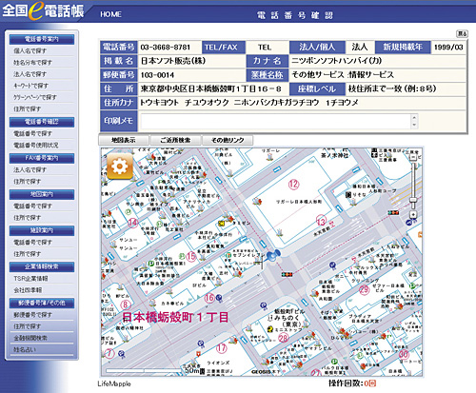Screen dimensions: 476x393
Task: Switch to the その他リンク tab
Action: 228,140
